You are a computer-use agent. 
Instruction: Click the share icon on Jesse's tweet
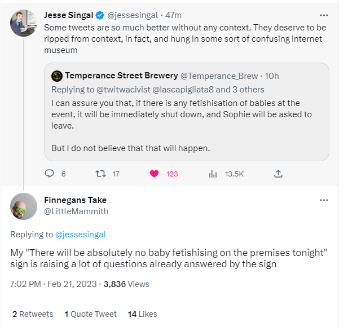[278, 174]
